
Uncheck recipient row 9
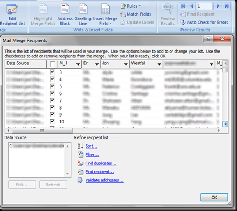[x=52, y=114]
